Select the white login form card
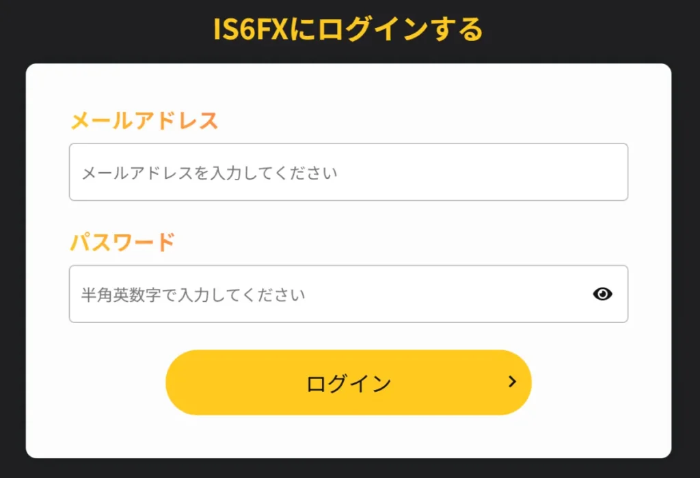This screenshot has height=478, width=700. click(x=349, y=437)
